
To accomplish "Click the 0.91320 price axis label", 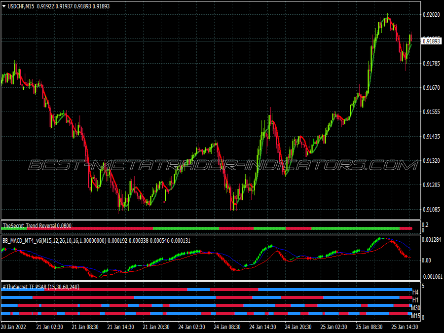I will [431, 161].
